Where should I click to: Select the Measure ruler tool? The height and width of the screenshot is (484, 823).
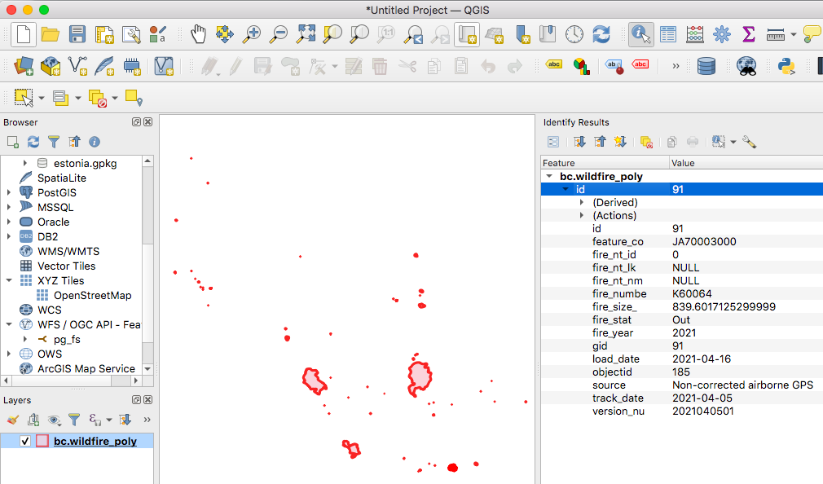(x=775, y=35)
